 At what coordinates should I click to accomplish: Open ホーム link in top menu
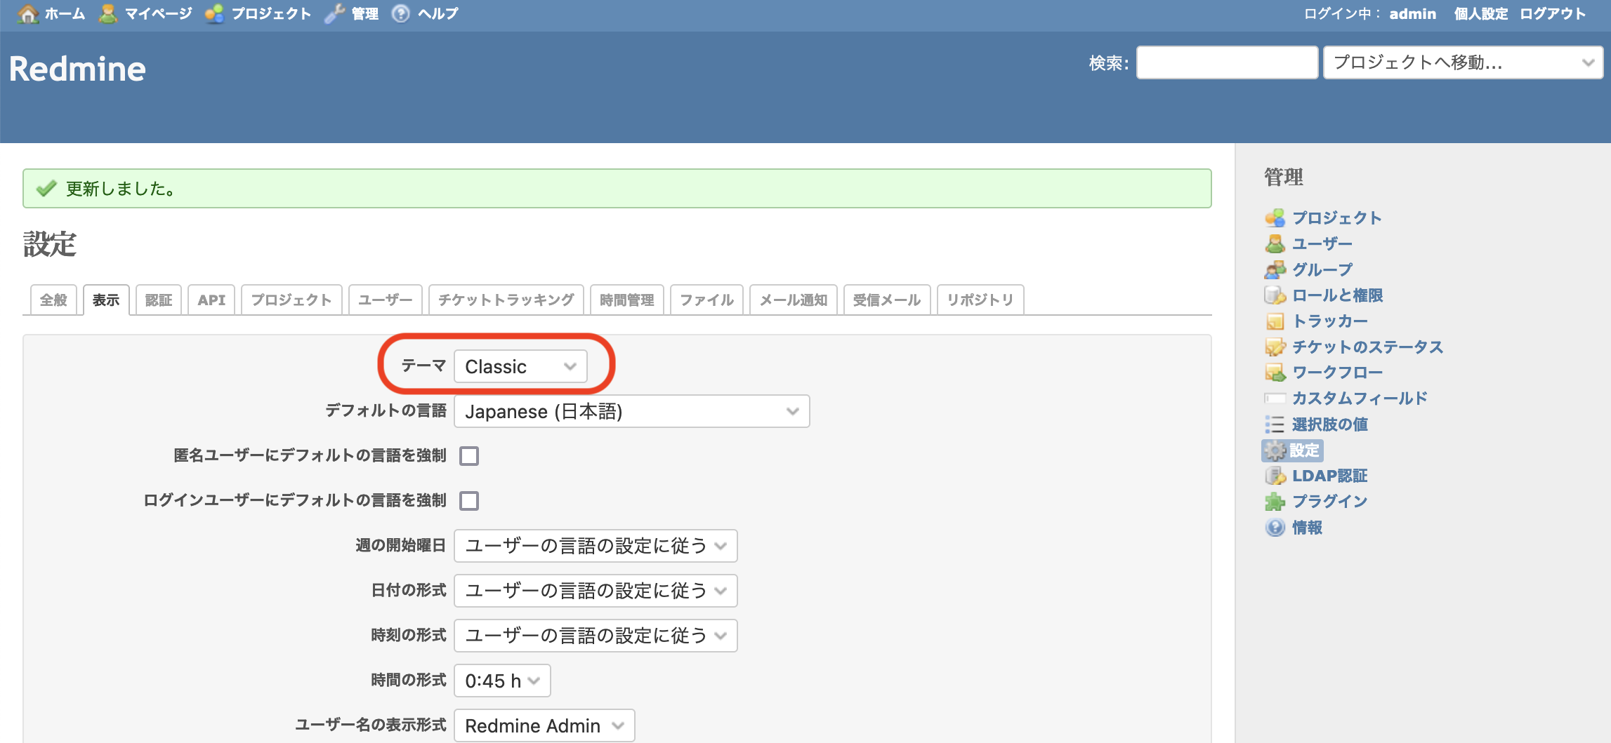click(x=65, y=13)
